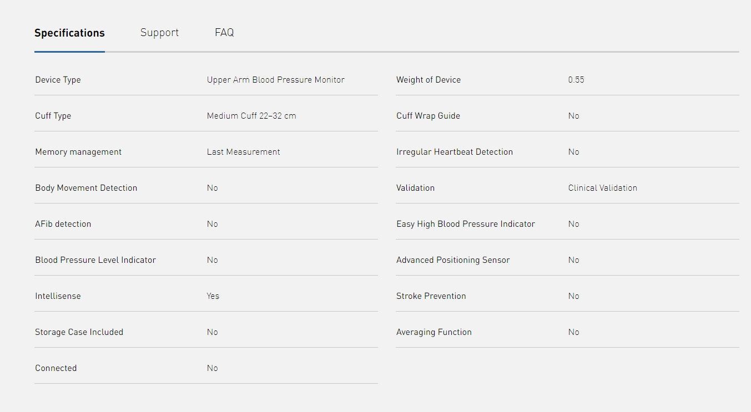Click the 0.55 weight value
The height and width of the screenshot is (412, 751).
click(x=576, y=80)
